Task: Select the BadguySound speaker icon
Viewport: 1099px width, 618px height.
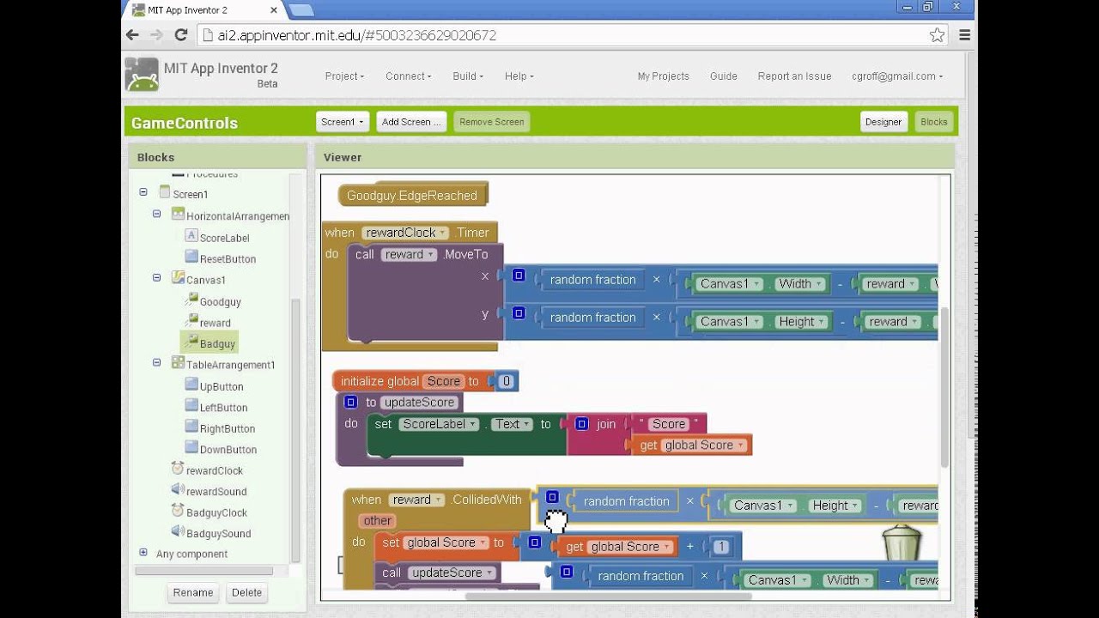Action: 178,531
